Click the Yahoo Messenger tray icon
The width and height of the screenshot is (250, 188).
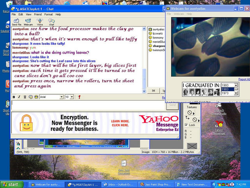click(220, 184)
